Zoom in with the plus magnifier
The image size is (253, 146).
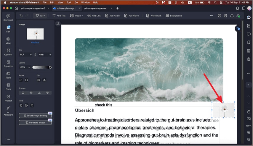coord(249,133)
